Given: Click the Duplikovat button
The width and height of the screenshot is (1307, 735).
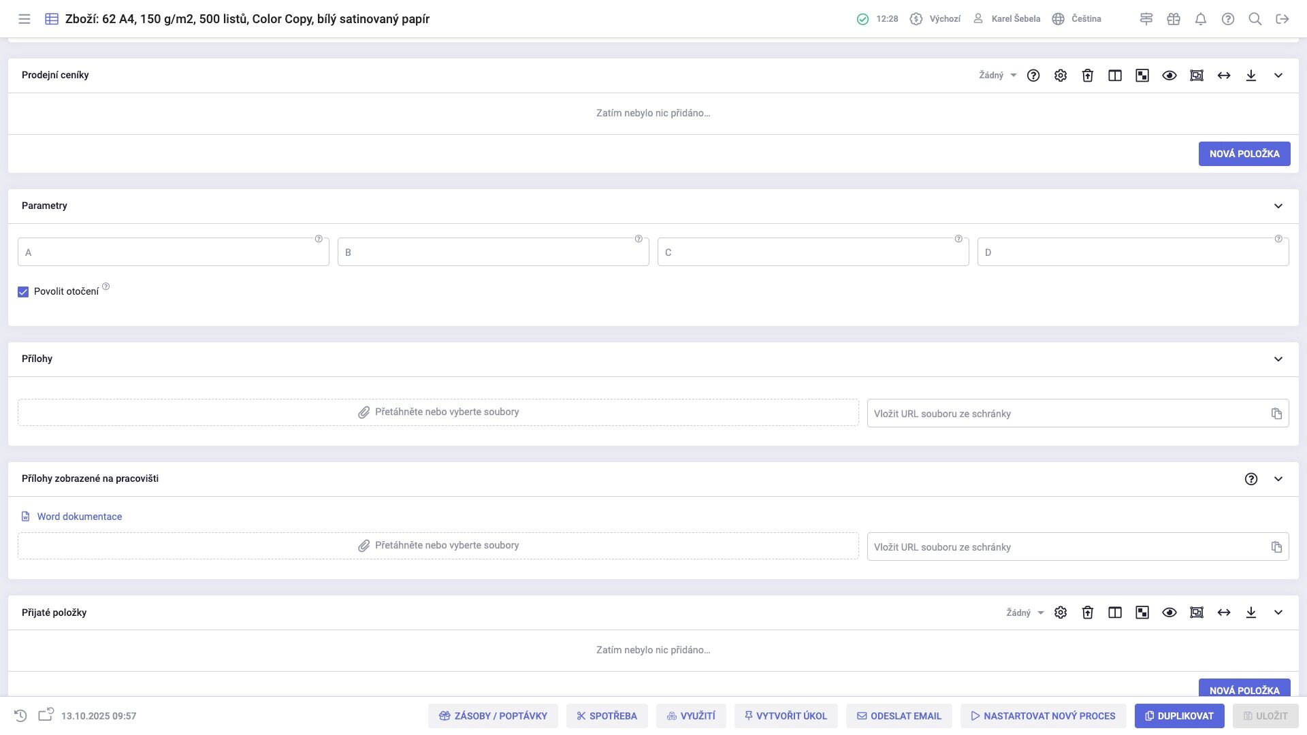Looking at the screenshot, I should (1179, 716).
